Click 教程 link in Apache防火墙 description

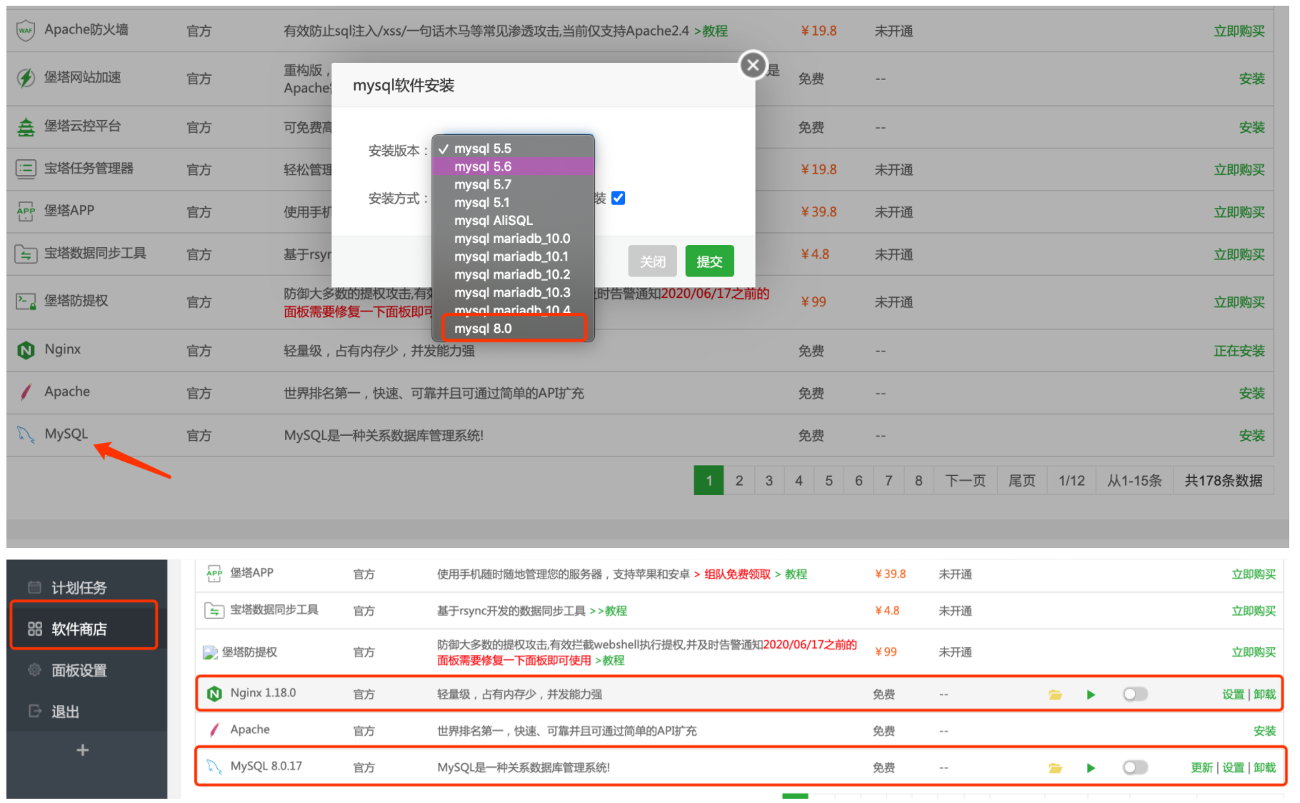click(x=714, y=31)
